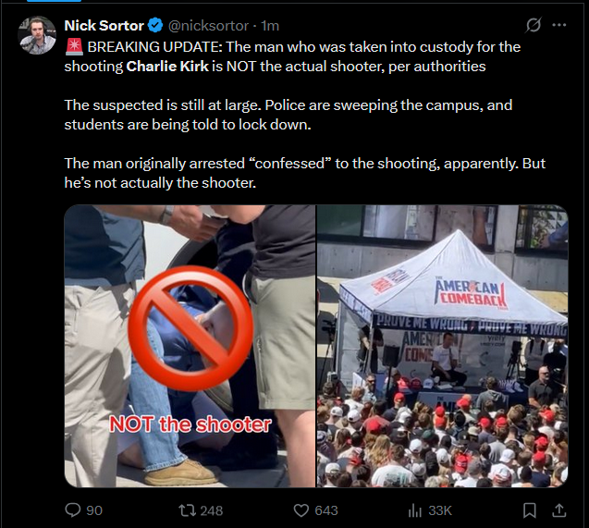Click the repost arrows icon
The image size is (589, 528).
(x=187, y=510)
